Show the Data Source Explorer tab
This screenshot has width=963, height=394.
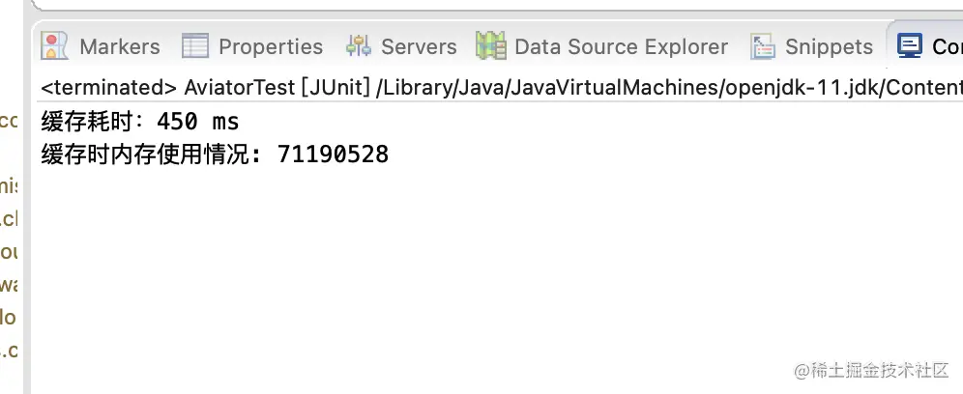tap(621, 46)
